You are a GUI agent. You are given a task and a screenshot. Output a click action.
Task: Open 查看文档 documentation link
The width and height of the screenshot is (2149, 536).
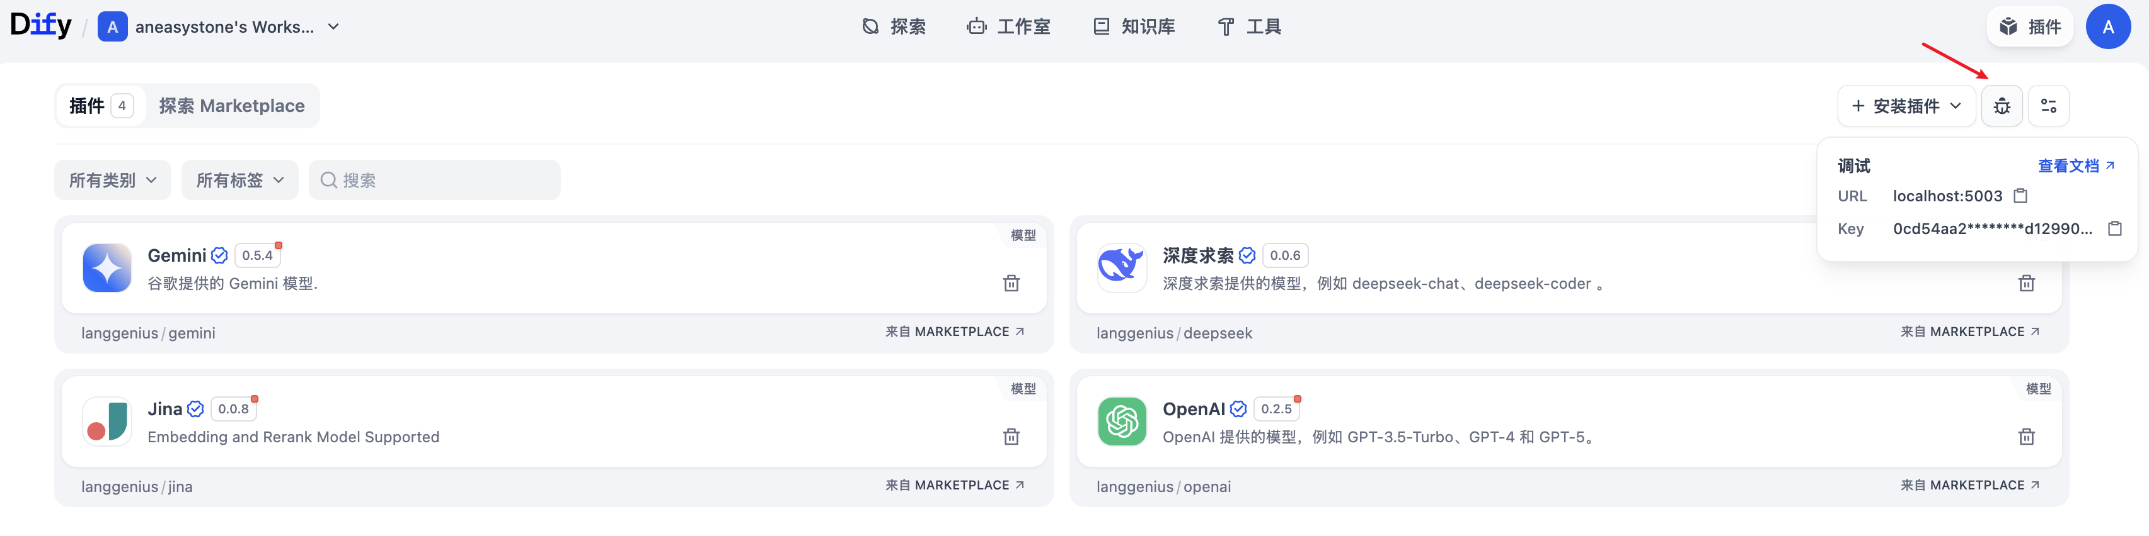click(x=2075, y=165)
